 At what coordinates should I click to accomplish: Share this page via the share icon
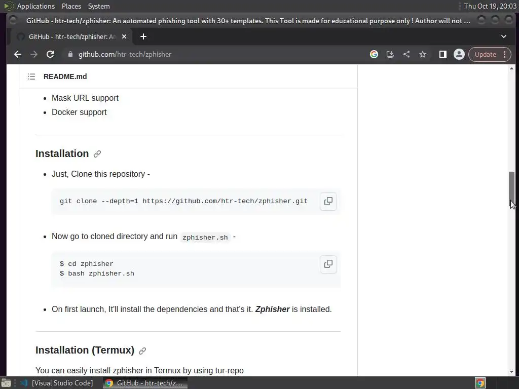406,54
